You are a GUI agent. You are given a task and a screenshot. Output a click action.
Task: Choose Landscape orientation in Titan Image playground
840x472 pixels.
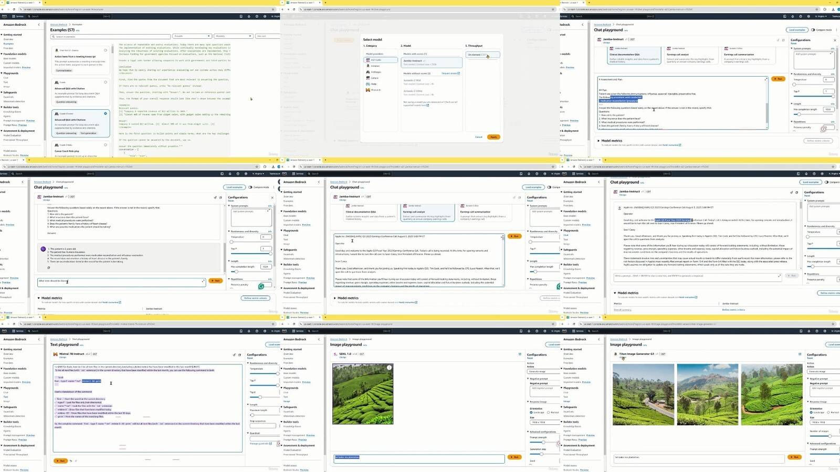click(811, 413)
